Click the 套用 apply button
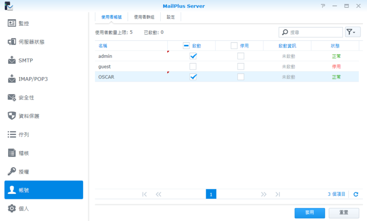Screen dimensions: 367x221 [x=310, y=212]
